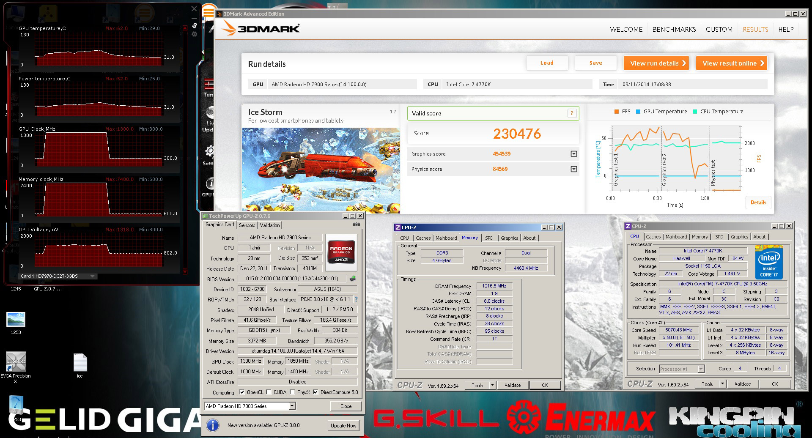Screen dimensions: 812x438
Task: Select the SPD tab in the CPU-Z Memory window
Action: [489, 238]
